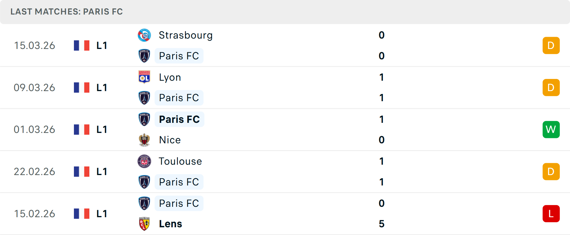Viewport: 570px width, 235px height.
Task: Click D badge for Strasbourg match
Action: (551, 45)
